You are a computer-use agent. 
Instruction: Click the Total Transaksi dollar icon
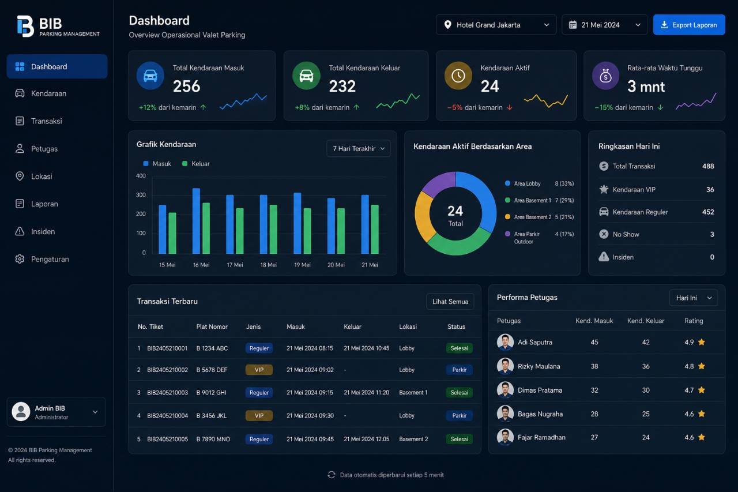(x=604, y=166)
